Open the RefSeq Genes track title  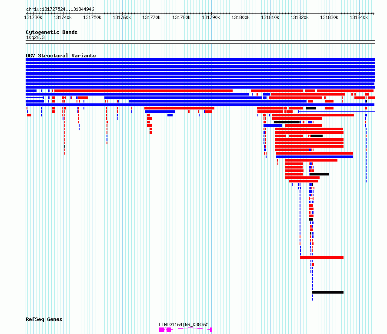pos(44,319)
